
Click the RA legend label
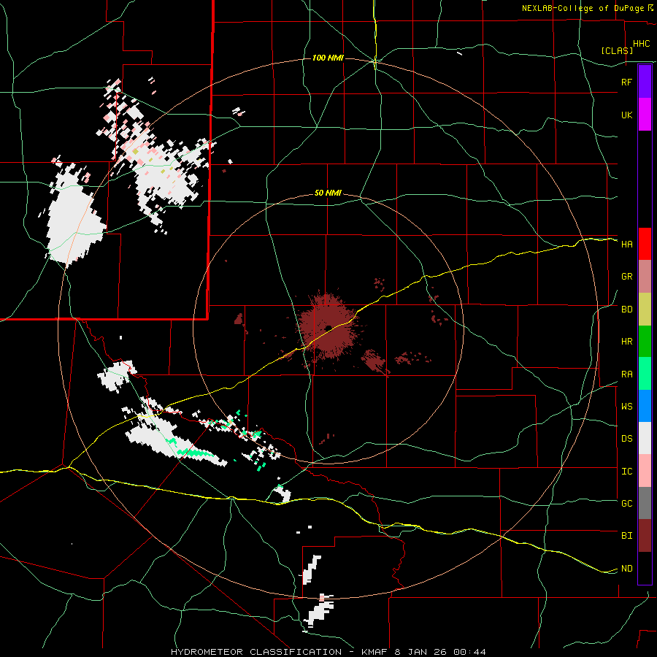626,374
